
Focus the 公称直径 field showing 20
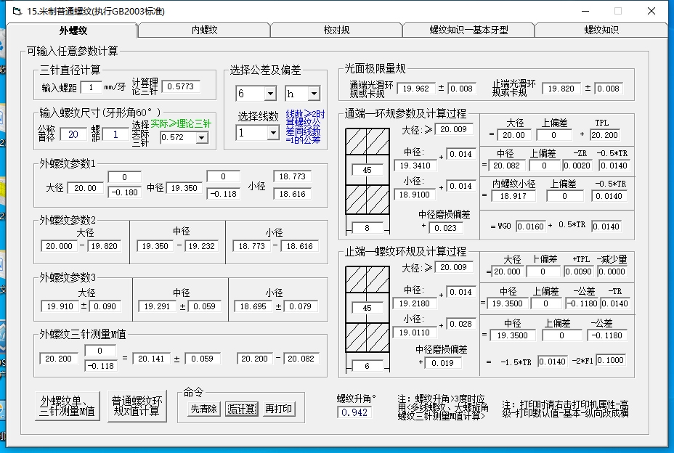pos(73,134)
